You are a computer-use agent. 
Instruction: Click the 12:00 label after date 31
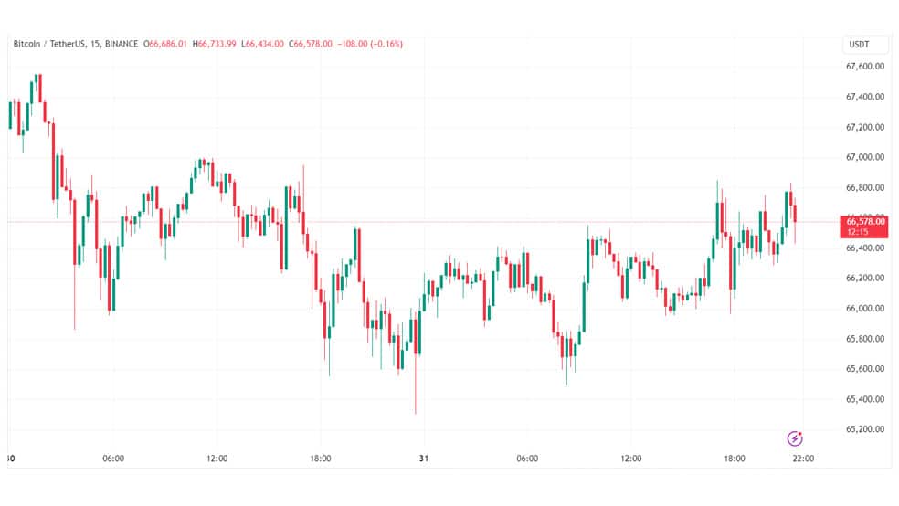click(630, 459)
